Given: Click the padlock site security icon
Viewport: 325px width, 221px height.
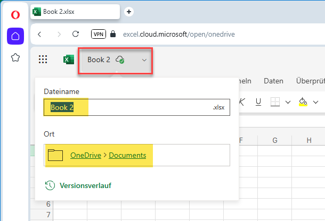Looking at the screenshot, I should tap(113, 34).
